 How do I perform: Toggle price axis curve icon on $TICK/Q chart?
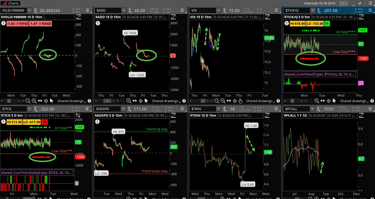(361, 17)
